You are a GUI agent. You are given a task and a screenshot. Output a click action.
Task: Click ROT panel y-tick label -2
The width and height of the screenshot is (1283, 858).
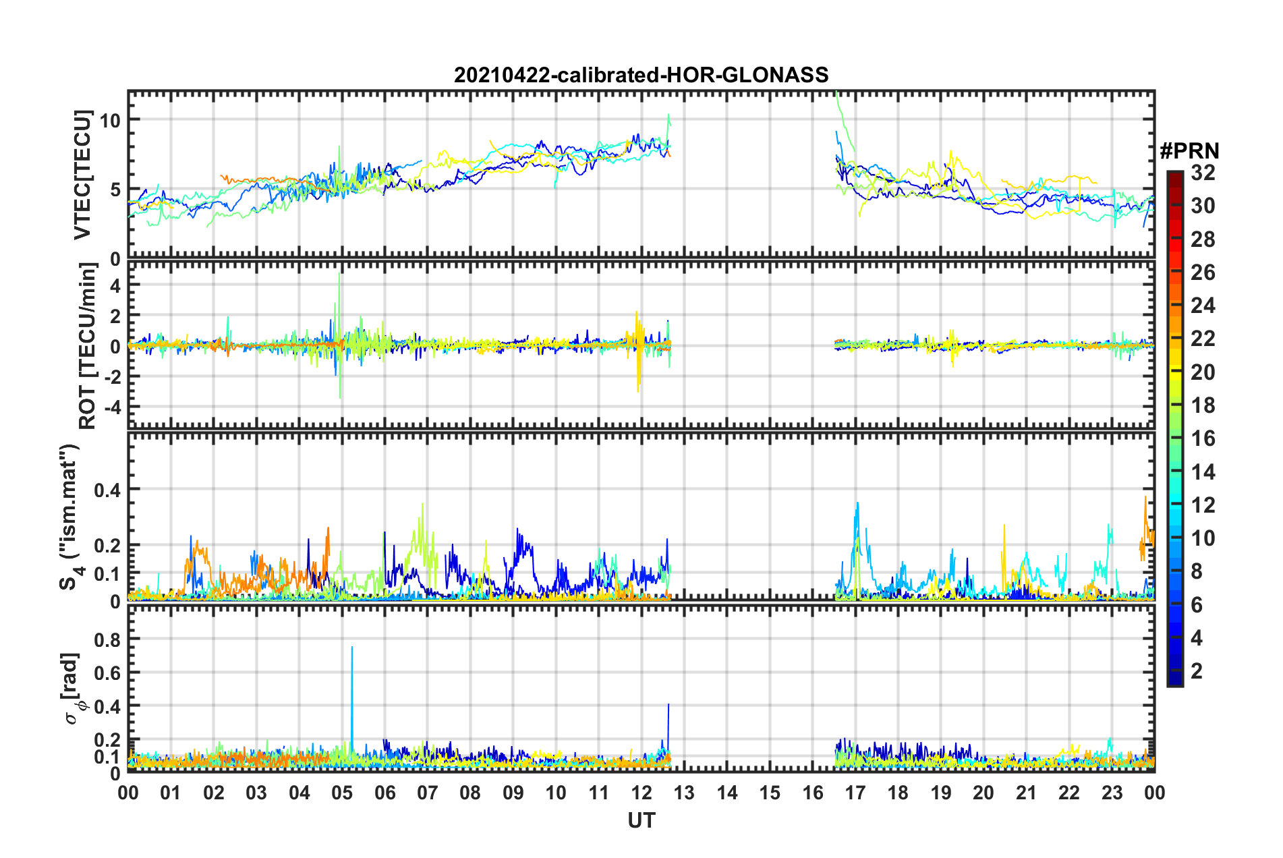(x=111, y=377)
